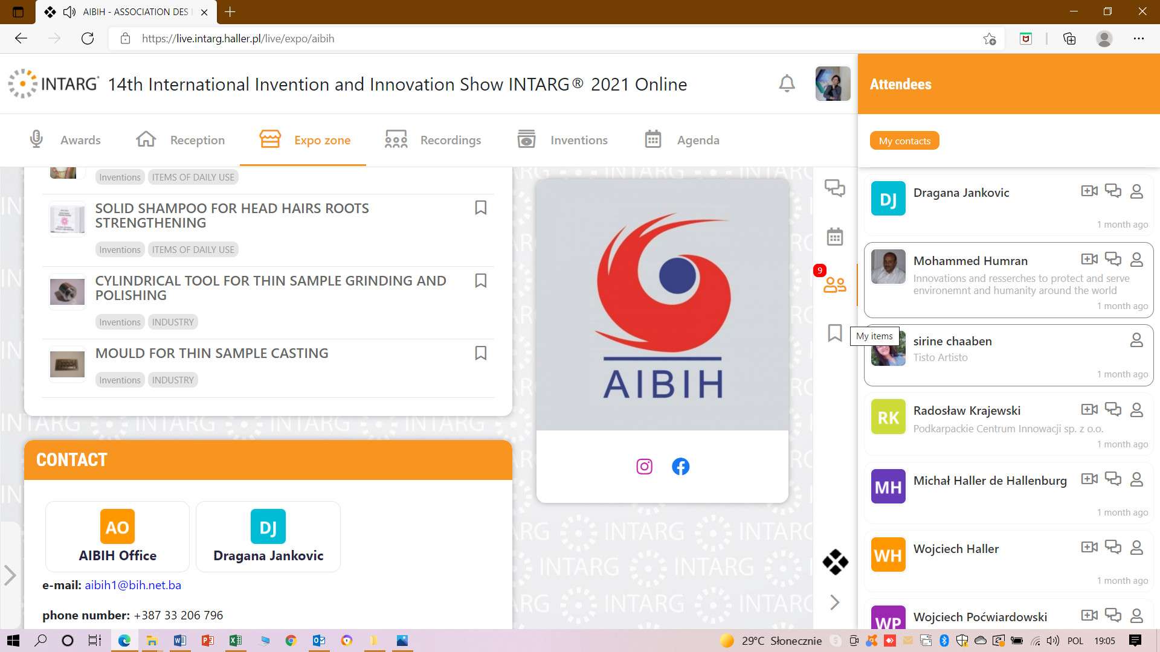Expand the left panel chevron
The image size is (1160, 652).
[x=10, y=575]
